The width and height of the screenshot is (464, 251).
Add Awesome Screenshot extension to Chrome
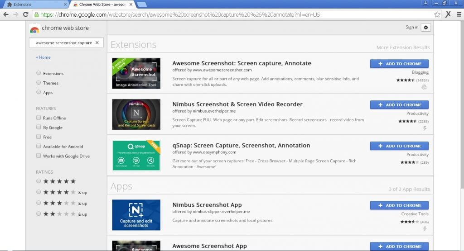tap(399, 64)
